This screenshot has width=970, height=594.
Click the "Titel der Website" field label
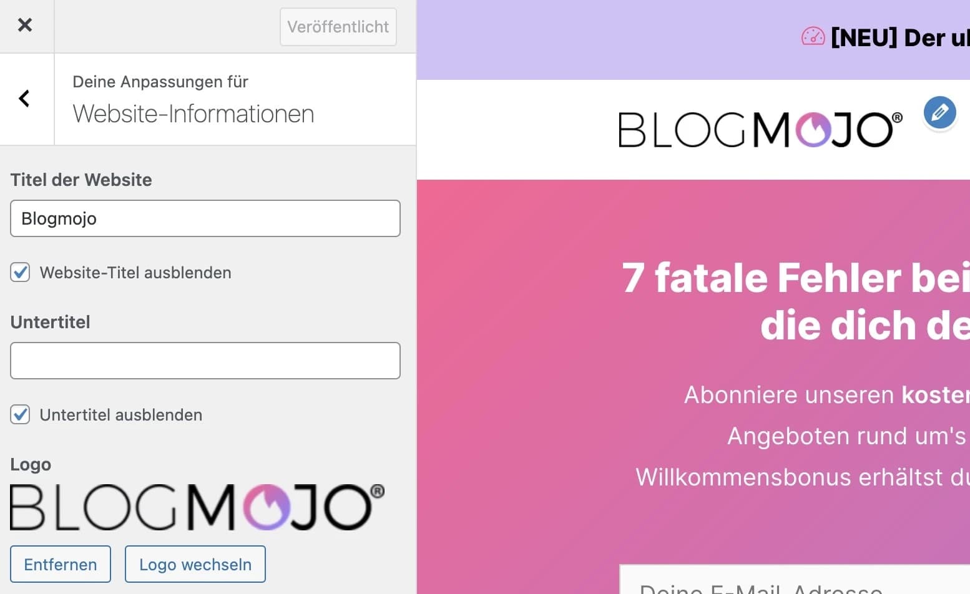(81, 180)
